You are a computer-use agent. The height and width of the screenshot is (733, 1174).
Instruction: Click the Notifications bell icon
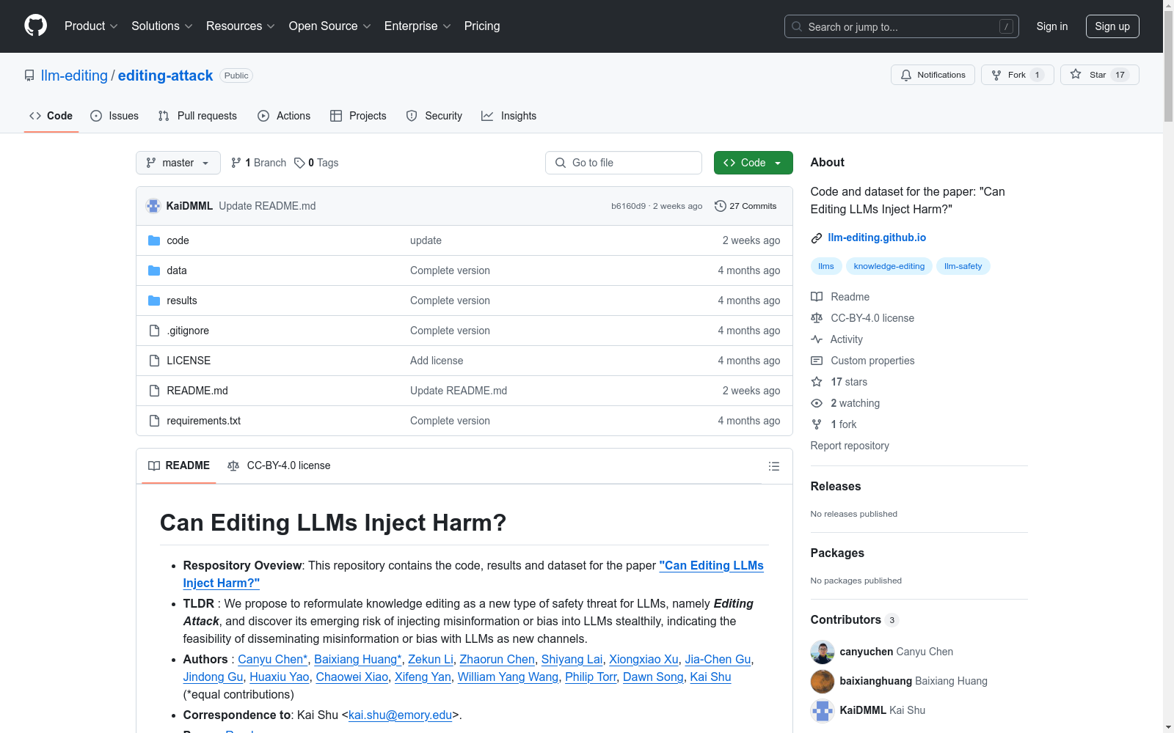point(906,75)
